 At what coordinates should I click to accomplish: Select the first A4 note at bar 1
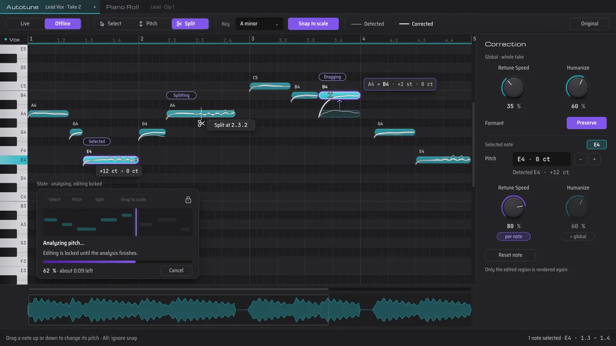(48, 114)
